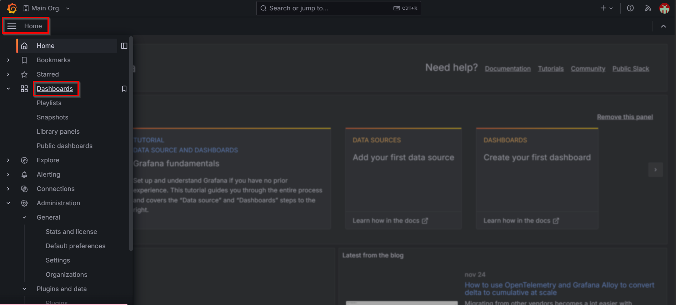The height and width of the screenshot is (305, 676).
Task: Open the Community link
Action: 588,69
